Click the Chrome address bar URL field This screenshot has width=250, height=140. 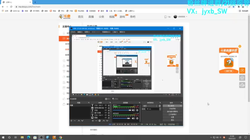[x=121, y=7]
